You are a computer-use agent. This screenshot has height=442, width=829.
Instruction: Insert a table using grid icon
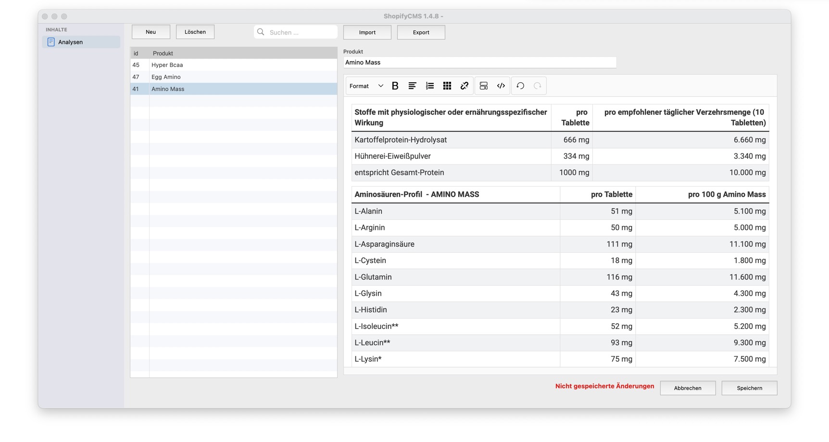[447, 86]
